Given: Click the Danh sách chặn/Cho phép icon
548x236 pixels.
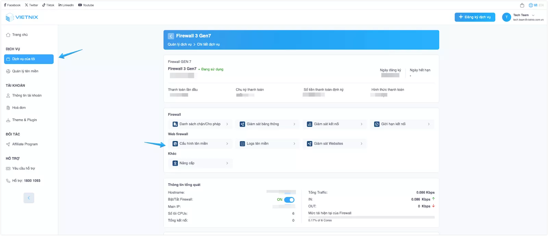Looking at the screenshot, I should [x=175, y=124].
